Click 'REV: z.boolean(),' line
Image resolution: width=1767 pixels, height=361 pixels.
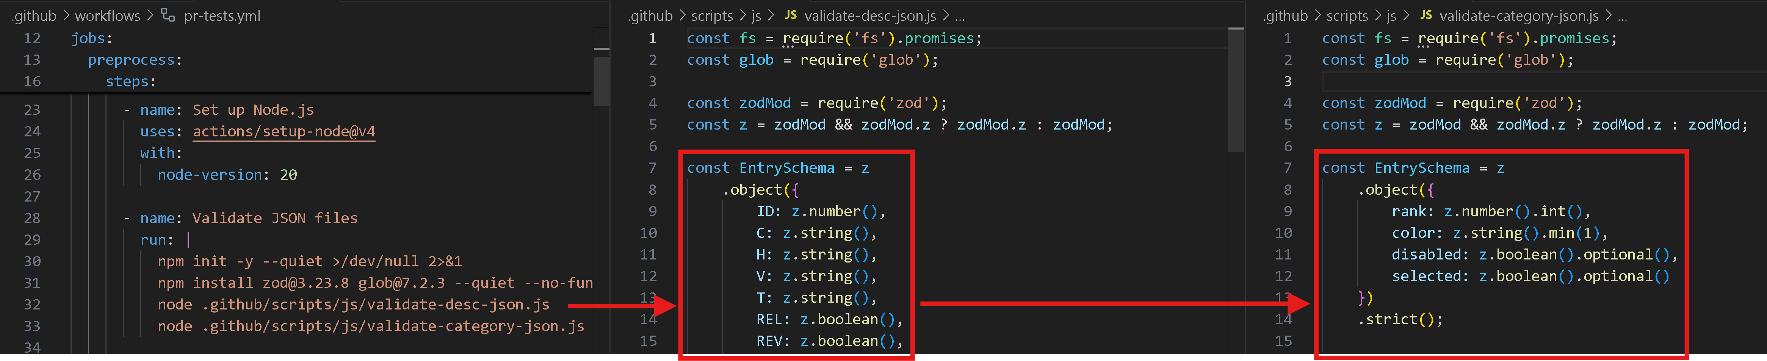pyautogui.click(x=829, y=341)
